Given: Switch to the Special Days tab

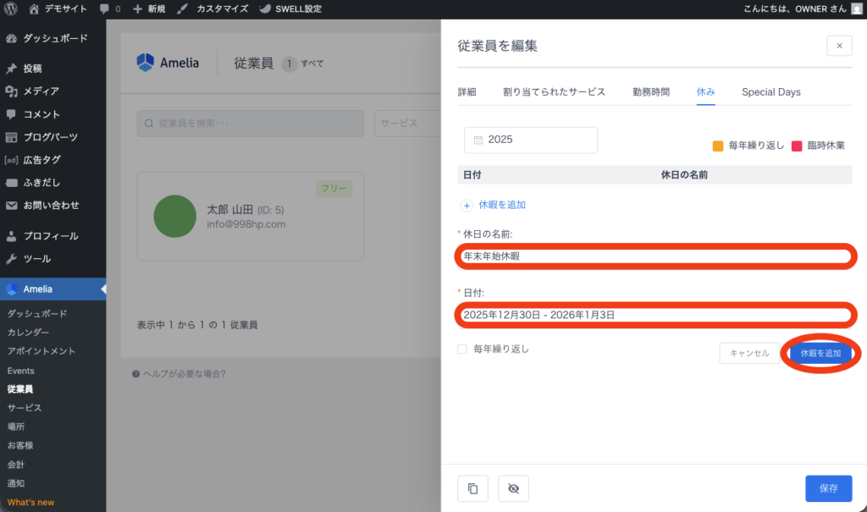Looking at the screenshot, I should coord(770,91).
